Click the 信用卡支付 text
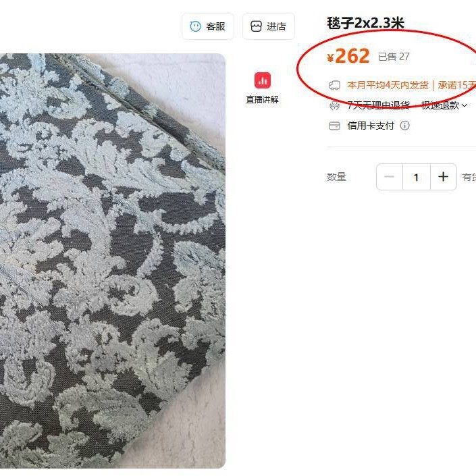The image size is (476, 476). pos(371,126)
